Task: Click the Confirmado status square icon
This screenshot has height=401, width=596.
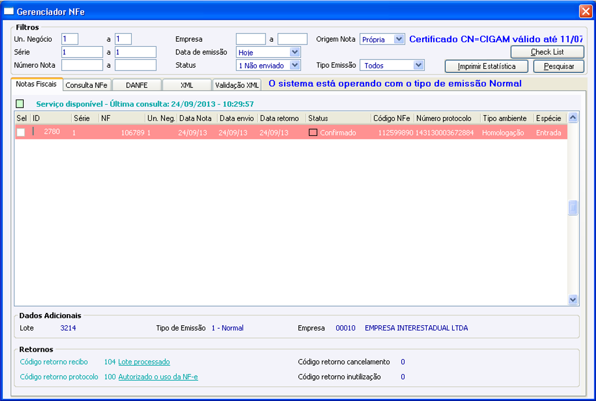Action: [313, 133]
